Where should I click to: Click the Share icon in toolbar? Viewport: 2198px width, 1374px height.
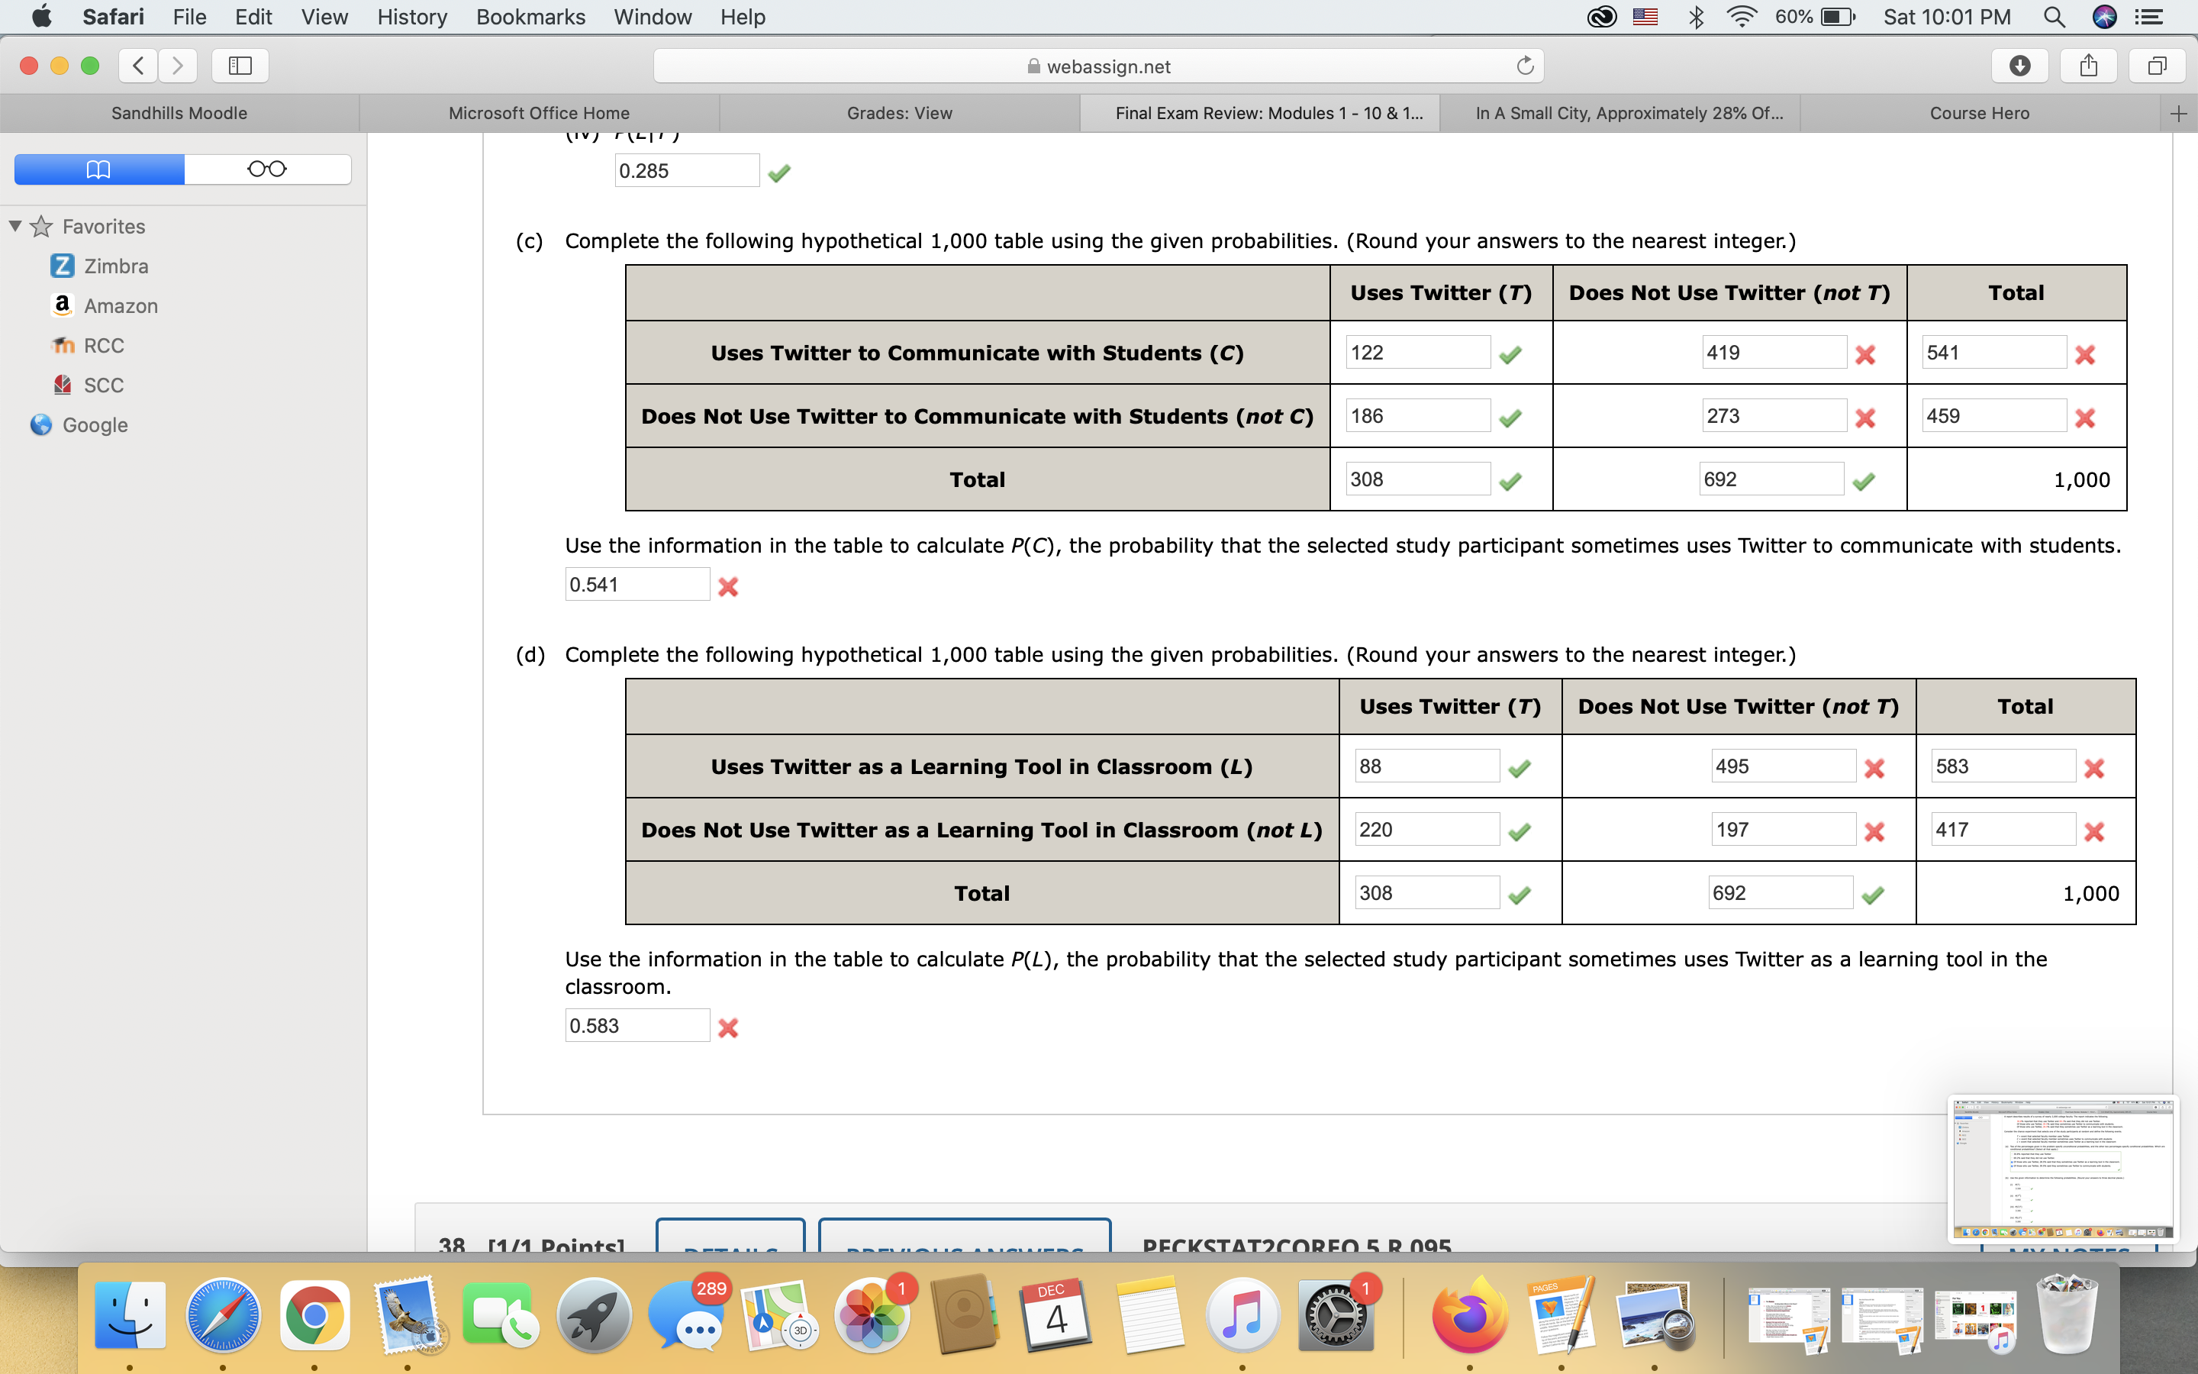[x=2088, y=66]
